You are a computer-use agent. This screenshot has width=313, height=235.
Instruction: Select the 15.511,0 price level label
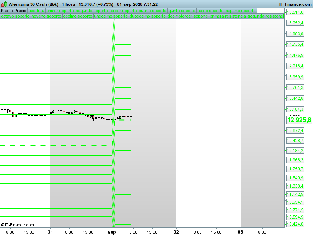[x=295, y=12]
